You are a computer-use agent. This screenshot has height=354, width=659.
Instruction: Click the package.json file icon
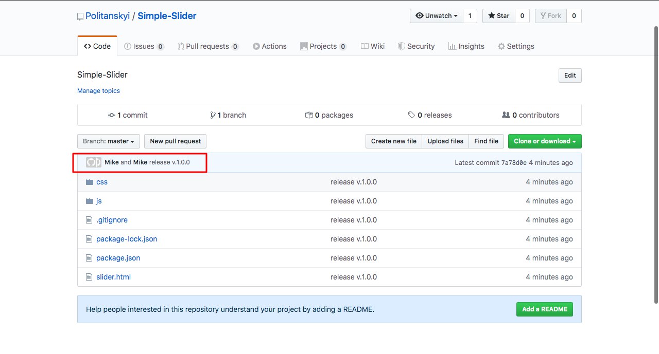pos(90,258)
